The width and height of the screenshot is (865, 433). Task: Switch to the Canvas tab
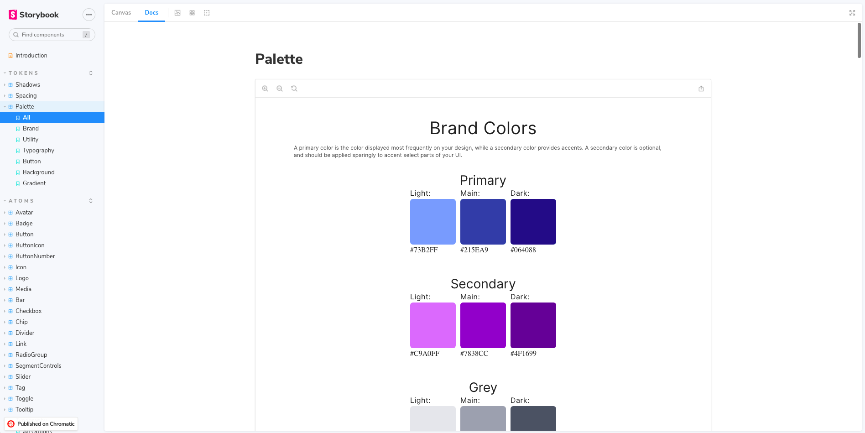coord(120,12)
